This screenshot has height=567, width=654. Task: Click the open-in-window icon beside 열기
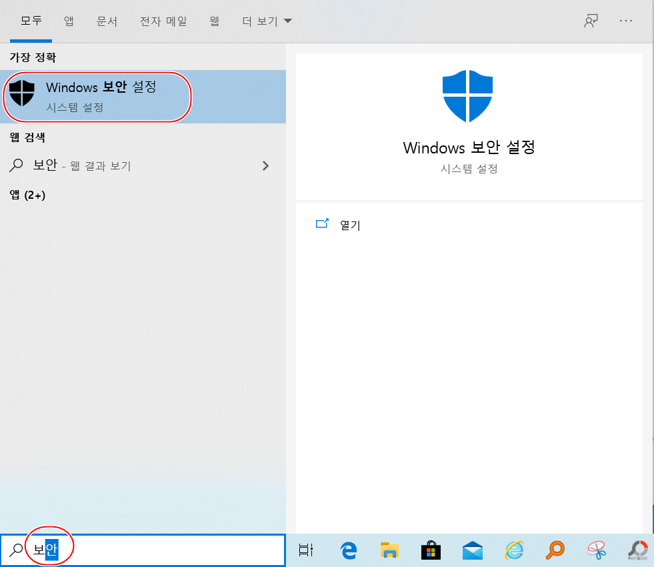[x=322, y=223]
